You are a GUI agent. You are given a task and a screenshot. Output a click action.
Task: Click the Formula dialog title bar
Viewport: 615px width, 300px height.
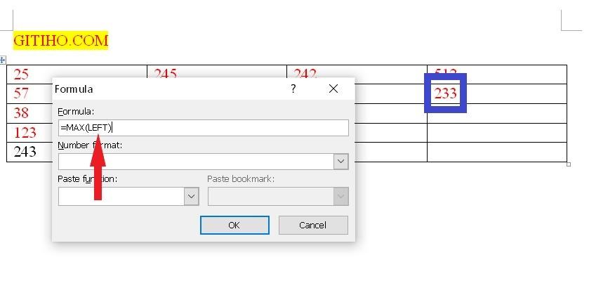click(168, 89)
